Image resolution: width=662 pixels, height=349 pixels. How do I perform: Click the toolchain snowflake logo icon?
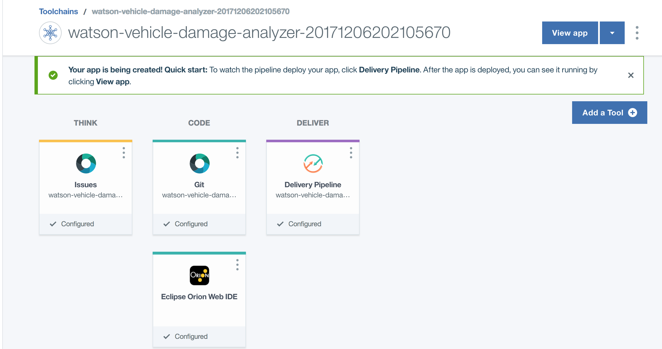[x=50, y=33]
